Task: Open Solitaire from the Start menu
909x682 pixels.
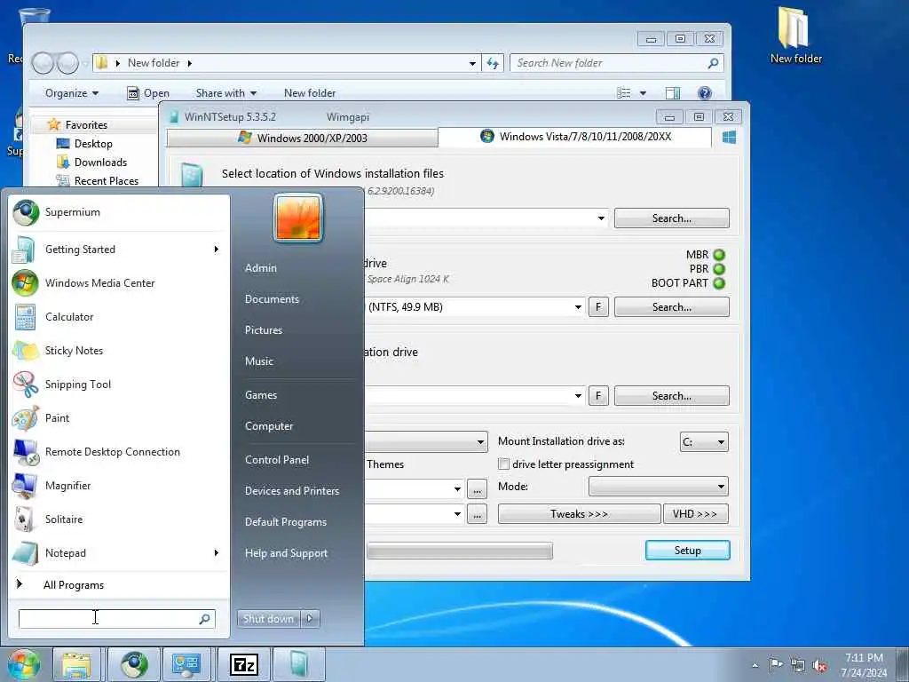Action: click(x=119, y=519)
